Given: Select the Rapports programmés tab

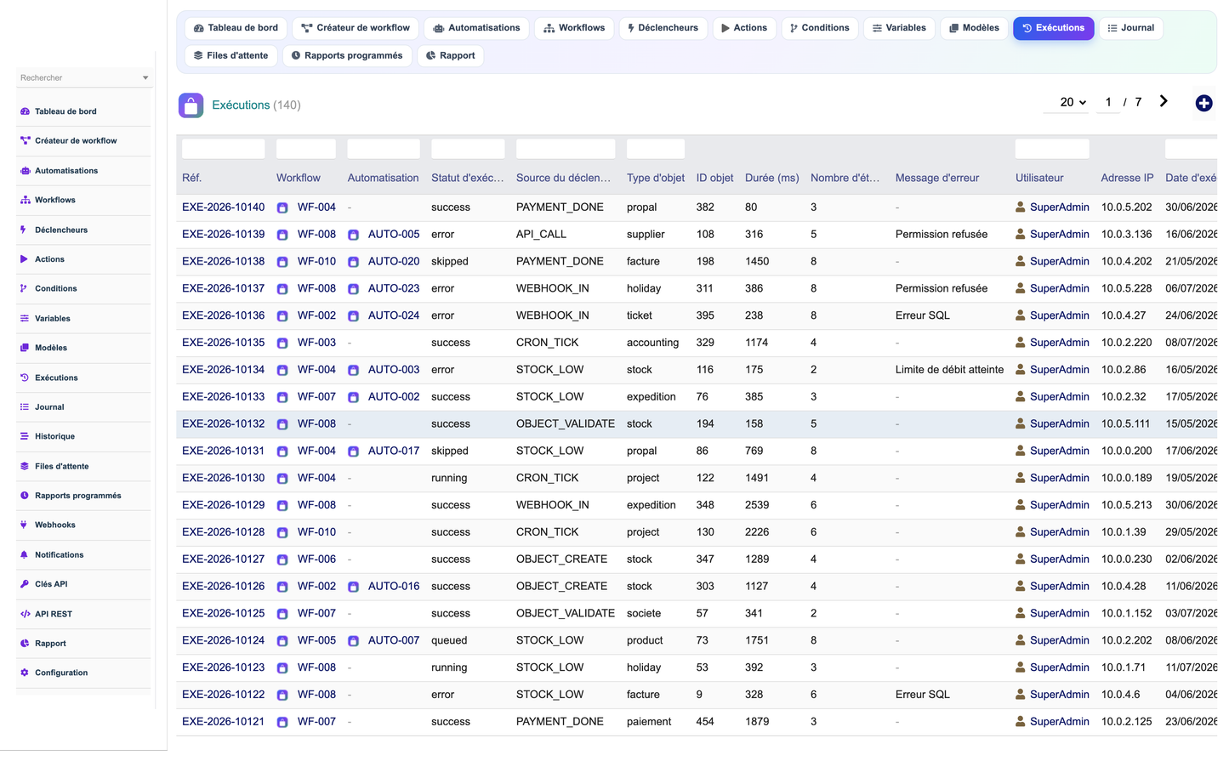Looking at the screenshot, I should (347, 56).
